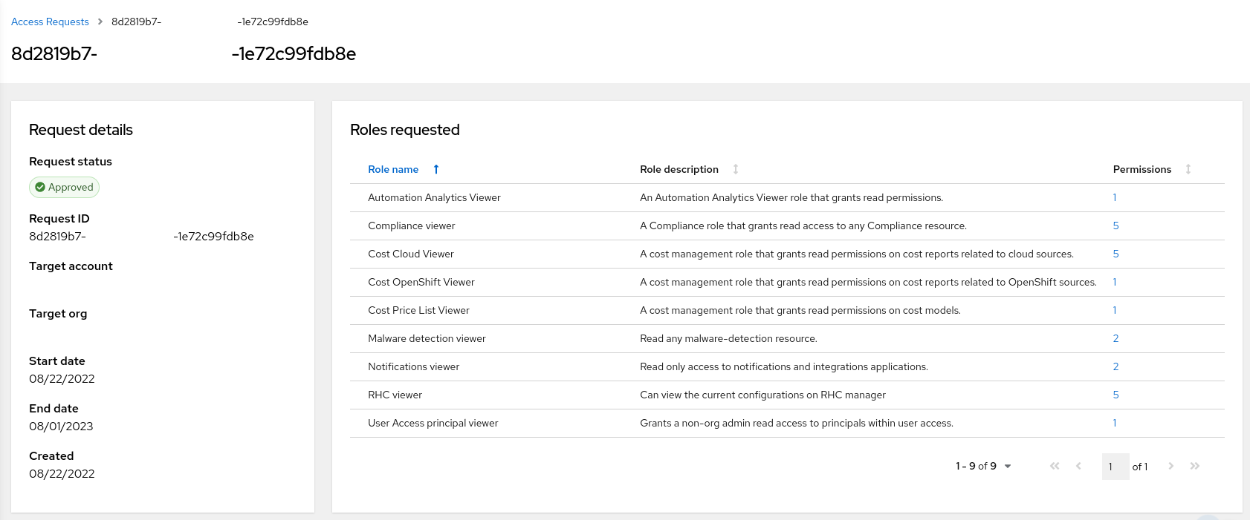
Task: Open permissions count for Cost Cloud Viewer
Action: [x=1115, y=254]
